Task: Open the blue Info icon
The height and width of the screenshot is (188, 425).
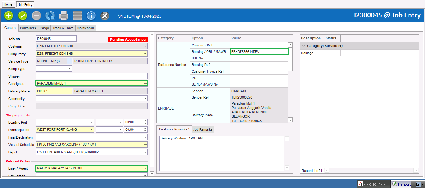Action: click(x=91, y=16)
